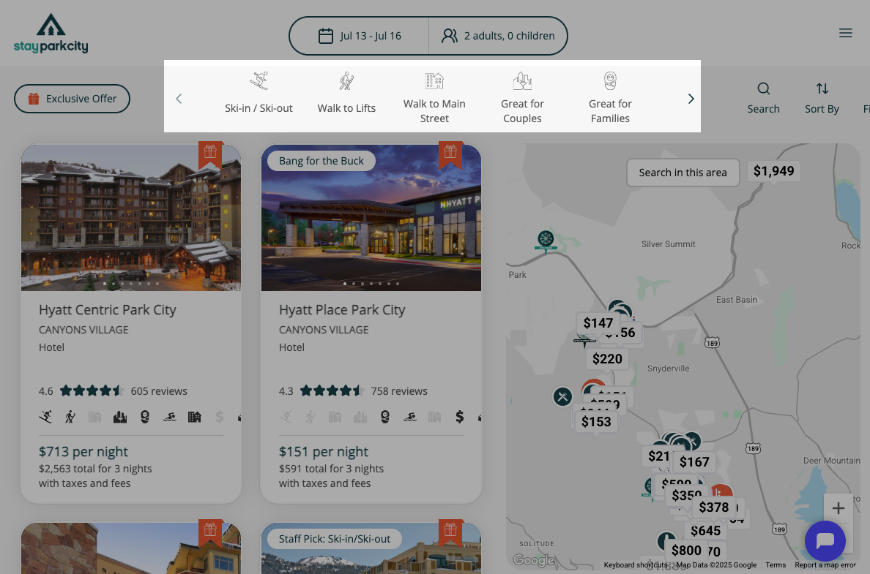The width and height of the screenshot is (870, 574).
Task: Click the Exclusive Offer button
Action: tap(72, 99)
